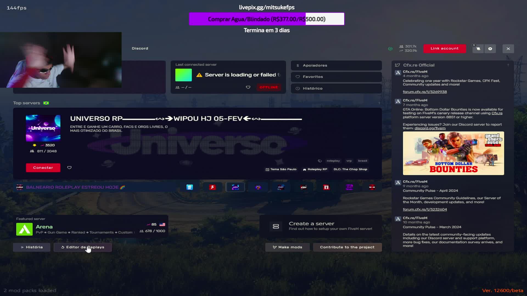Close the FiveM menu with X button
Viewport: 527px width, 296px height.
click(x=508, y=49)
